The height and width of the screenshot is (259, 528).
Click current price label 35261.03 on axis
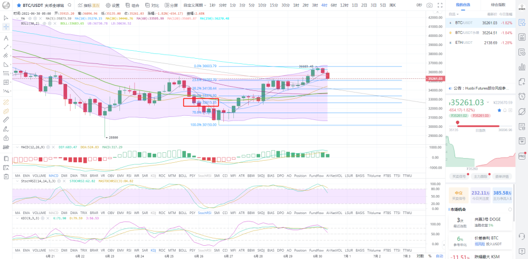pyautogui.click(x=436, y=79)
